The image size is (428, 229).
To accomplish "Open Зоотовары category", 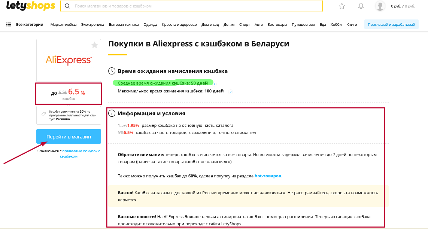I will pos(277,25).
